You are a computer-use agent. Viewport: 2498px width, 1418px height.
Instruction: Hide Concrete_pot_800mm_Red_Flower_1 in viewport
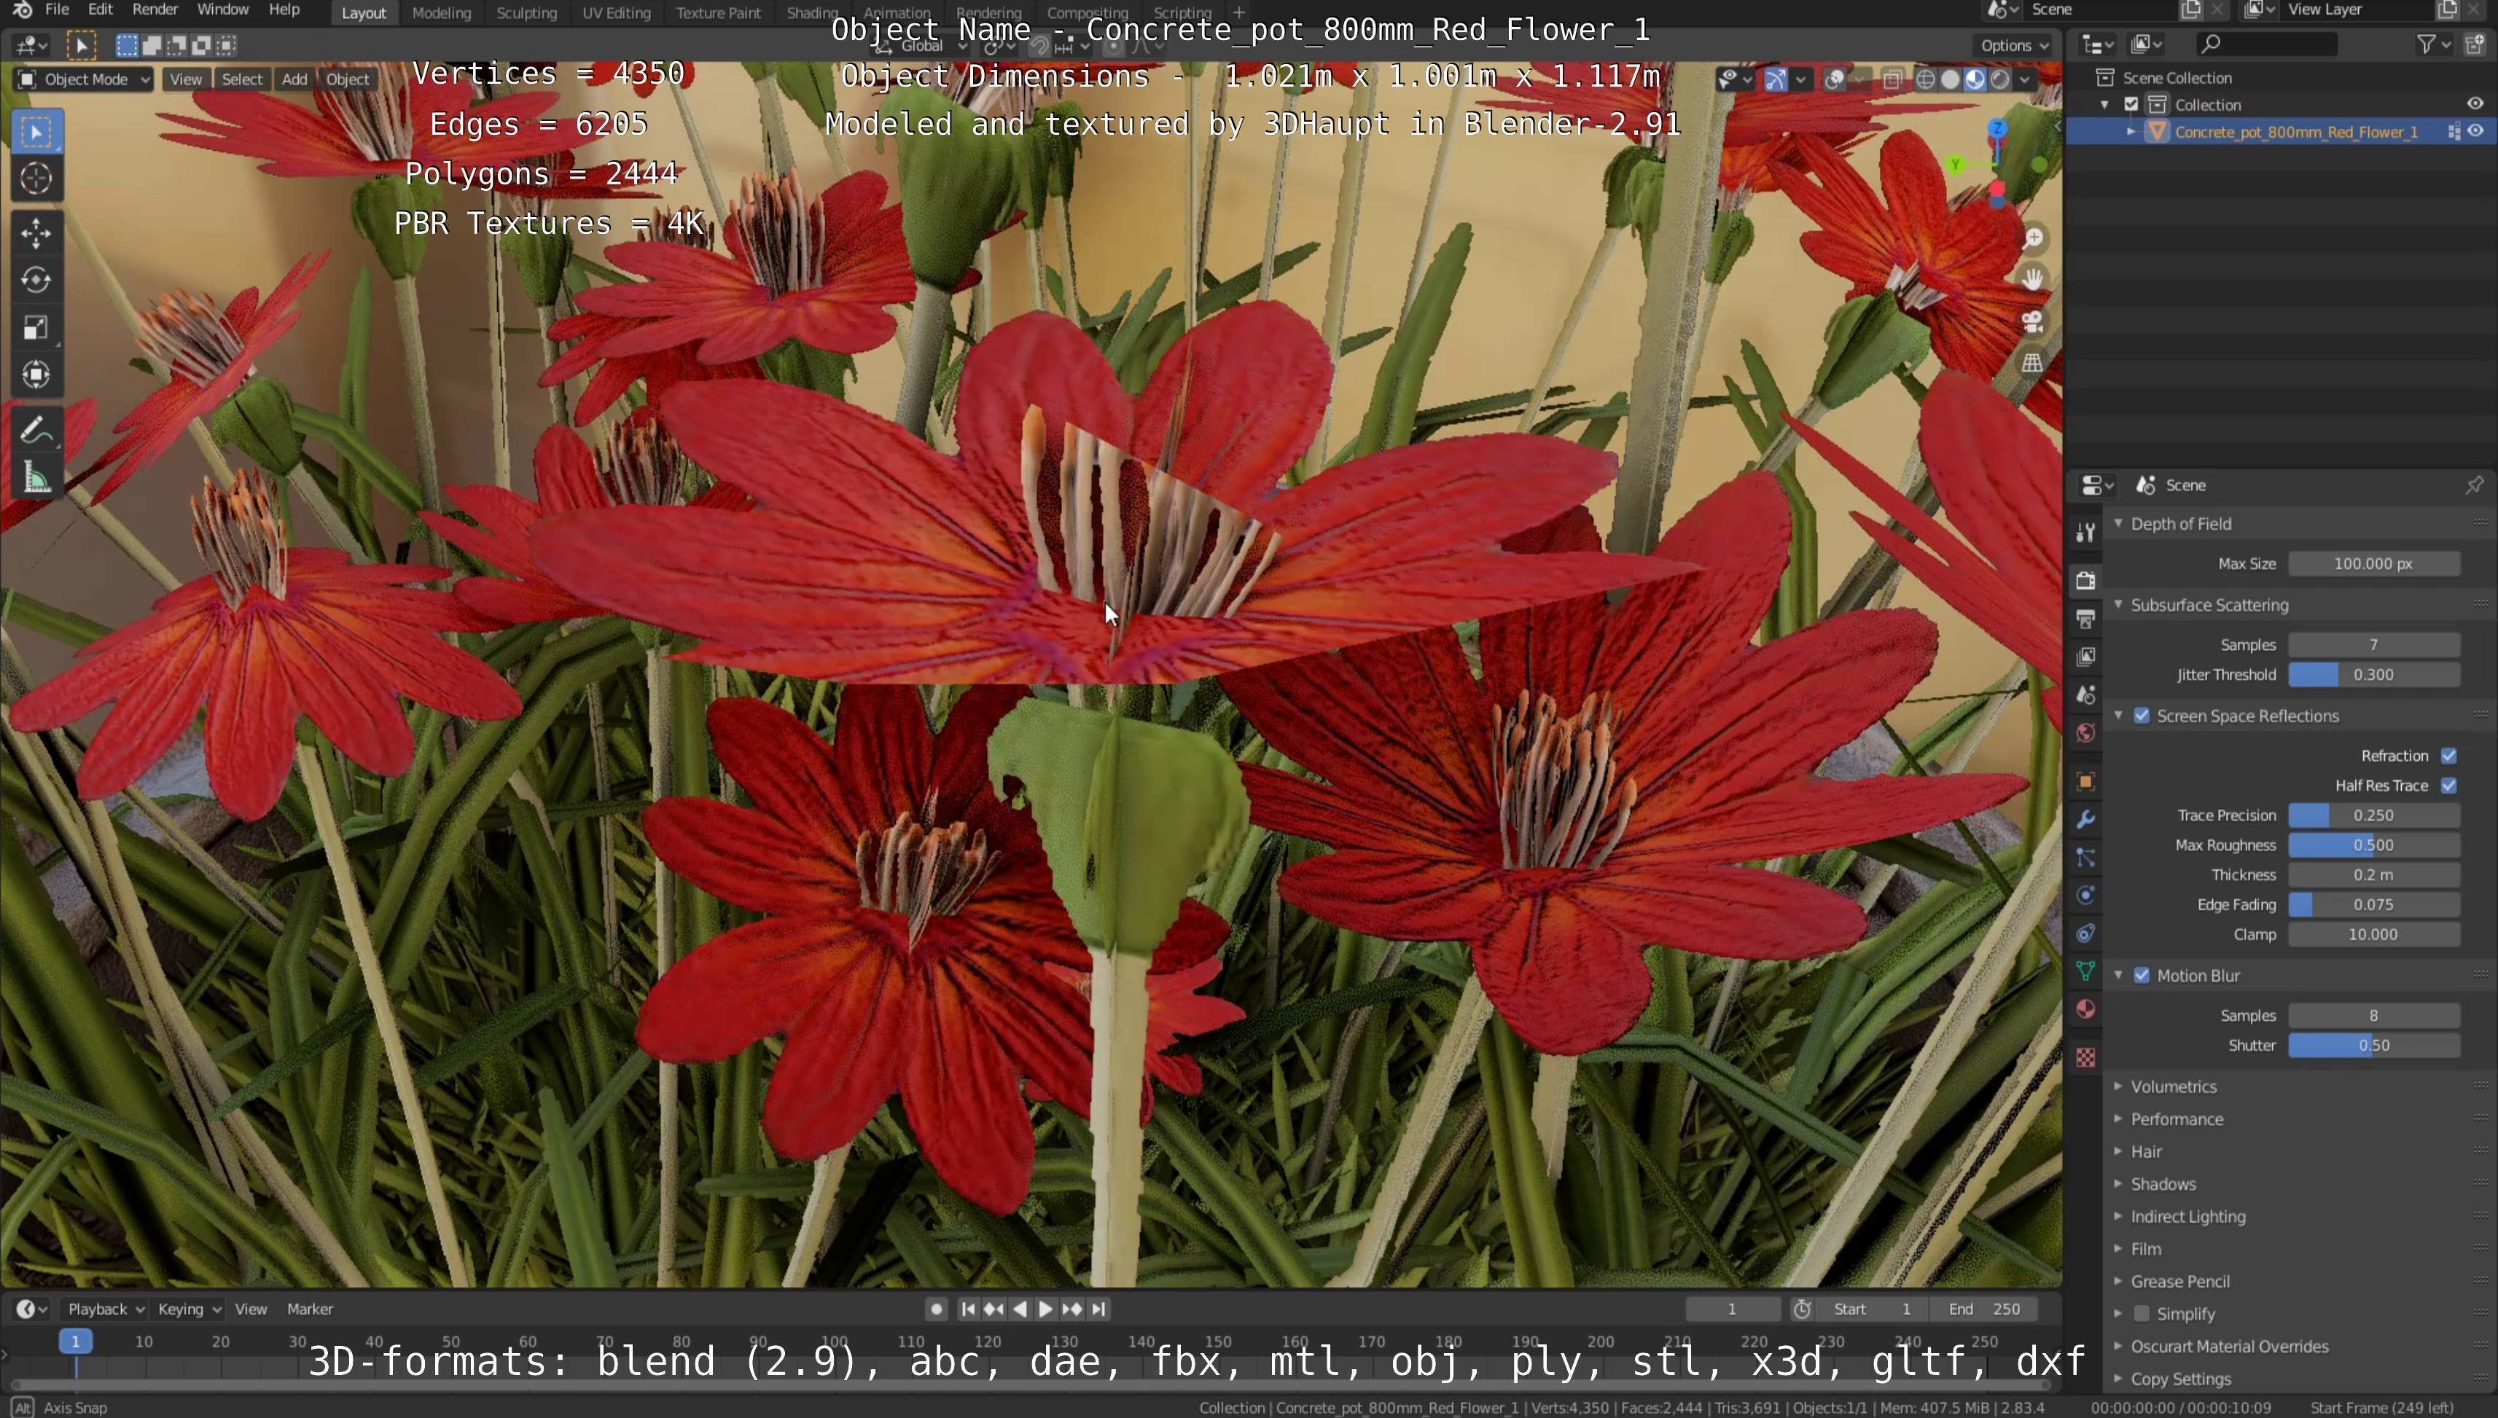2475,131
